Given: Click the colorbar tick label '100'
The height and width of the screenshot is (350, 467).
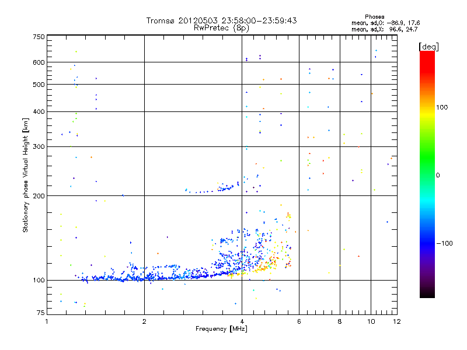Looking at the screenshot, I should (x=442, y=107).
